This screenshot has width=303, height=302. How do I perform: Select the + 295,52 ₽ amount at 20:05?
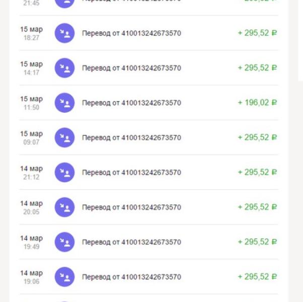(x=257, y=207)
